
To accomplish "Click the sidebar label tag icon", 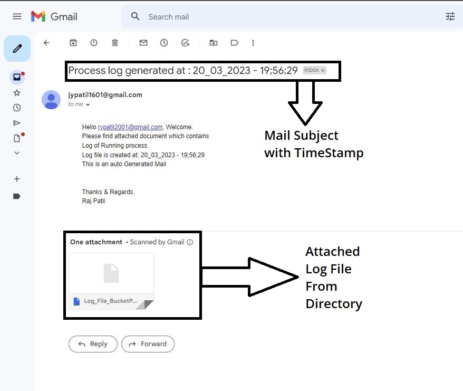I will pyautogui.click(x=17, y=196).
